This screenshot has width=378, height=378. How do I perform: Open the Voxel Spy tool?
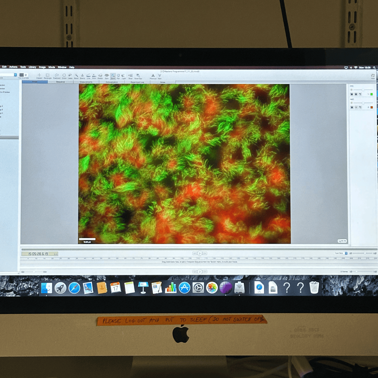click(x=138, y=76)
